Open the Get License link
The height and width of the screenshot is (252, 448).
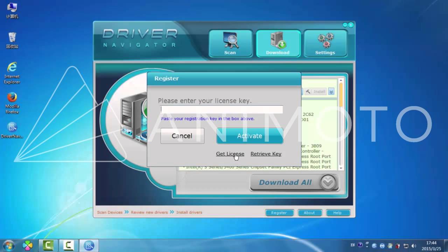[x=230, y=154]
